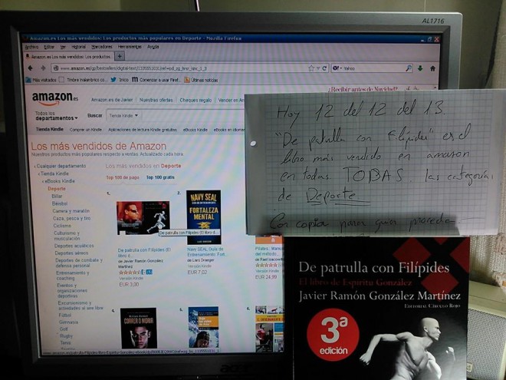Select Gimnasia category
The height and width of the screenshot is (380, 506).
click(68, 322)
